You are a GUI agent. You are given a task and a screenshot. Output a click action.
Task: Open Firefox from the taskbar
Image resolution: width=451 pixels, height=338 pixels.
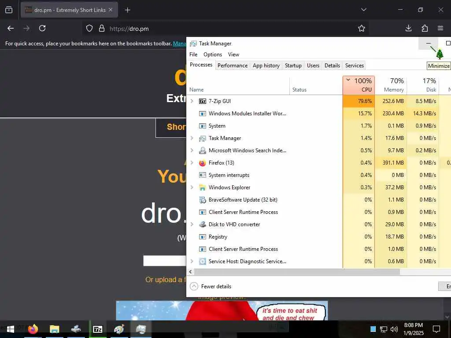[33, 329]
